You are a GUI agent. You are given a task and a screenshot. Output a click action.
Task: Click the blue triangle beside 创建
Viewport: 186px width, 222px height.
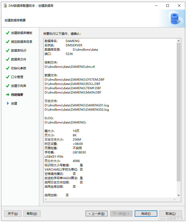pyautogui.click(x=8, y=103)
